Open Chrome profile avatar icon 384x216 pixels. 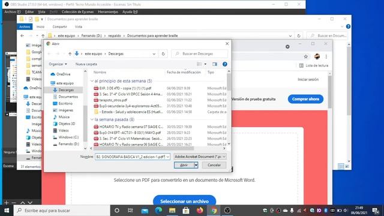coord(317,56)
